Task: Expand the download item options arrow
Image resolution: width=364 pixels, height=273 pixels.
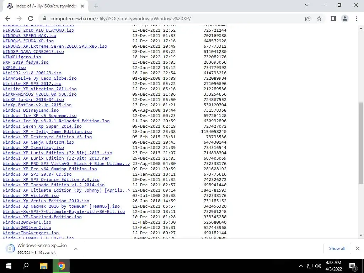Action: [x=76, y=249]
